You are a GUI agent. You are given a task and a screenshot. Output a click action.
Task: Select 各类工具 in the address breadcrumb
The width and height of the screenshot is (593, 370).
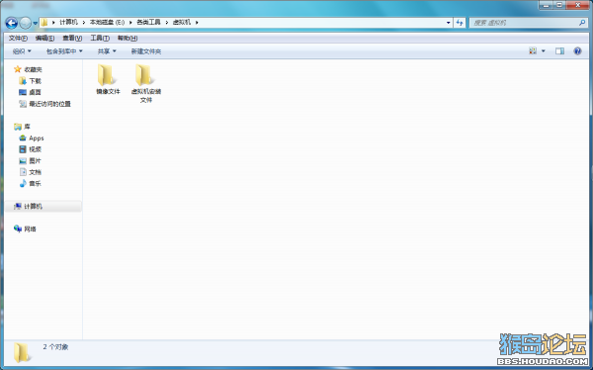[148, 23]
